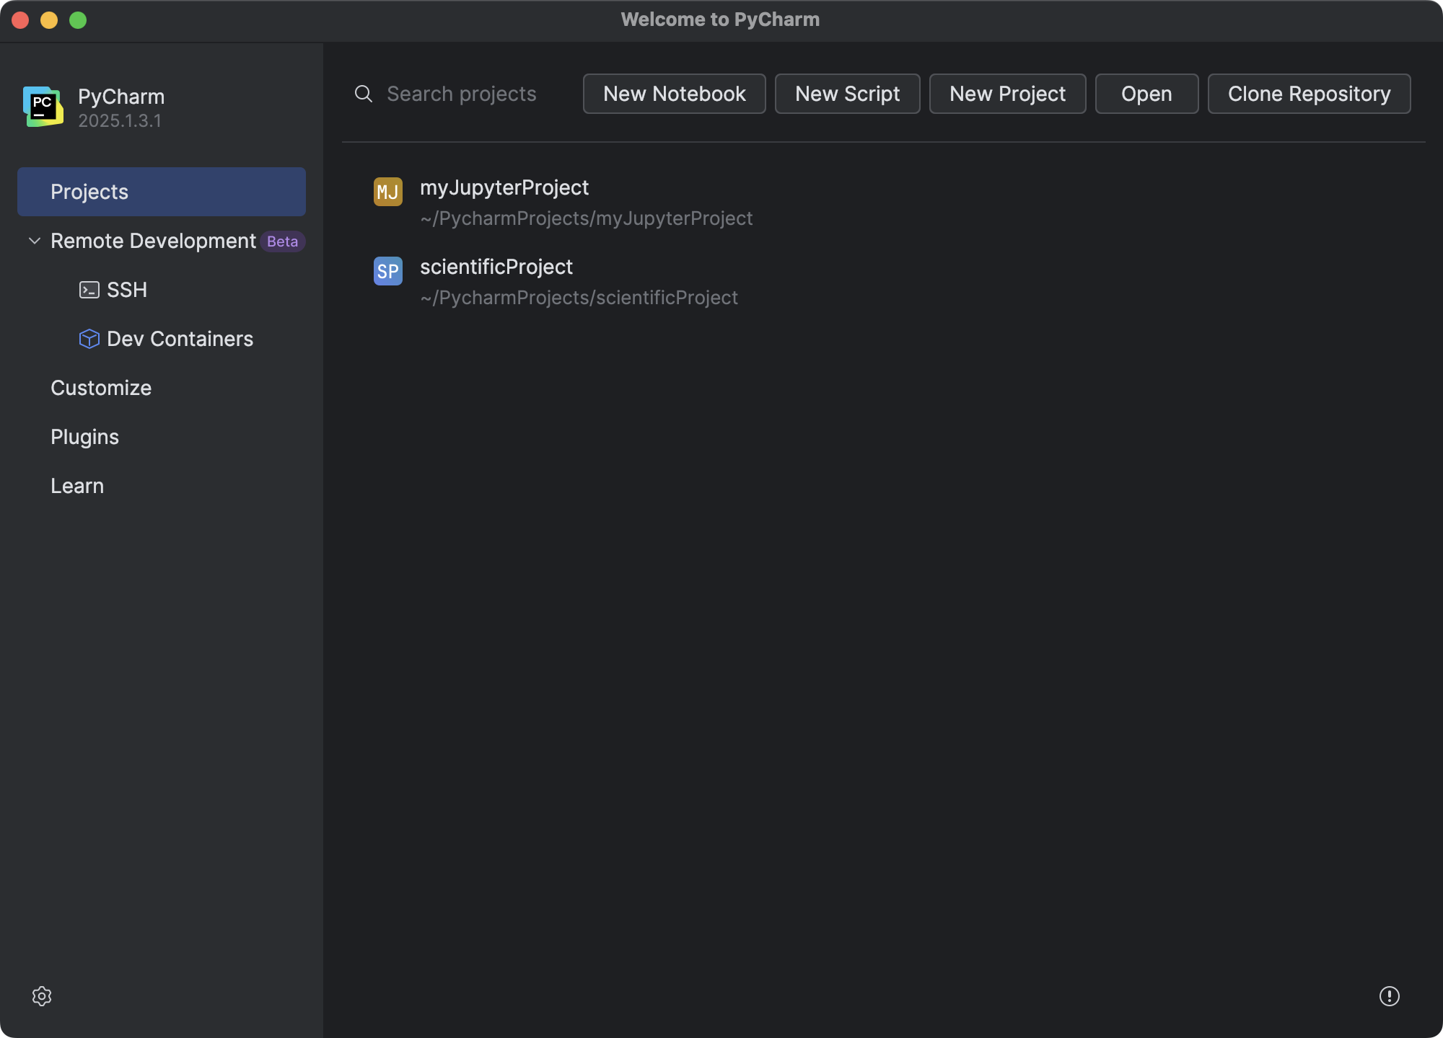Open the myJupyterProject project icon

(387, 192)
